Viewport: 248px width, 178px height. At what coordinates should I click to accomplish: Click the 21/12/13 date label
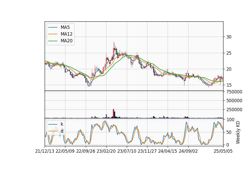click(x=45, y=151)
